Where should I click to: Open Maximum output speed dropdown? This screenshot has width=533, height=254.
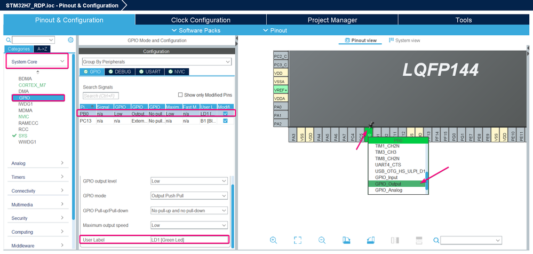(189, 225)
